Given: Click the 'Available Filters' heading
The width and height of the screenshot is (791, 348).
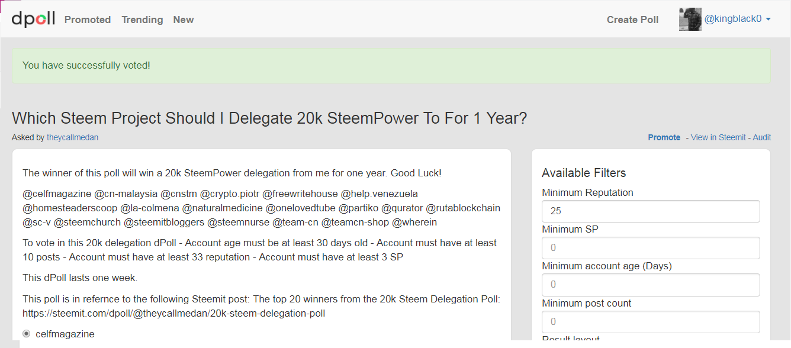Looking at the screenshot, I should pos(584,173).
